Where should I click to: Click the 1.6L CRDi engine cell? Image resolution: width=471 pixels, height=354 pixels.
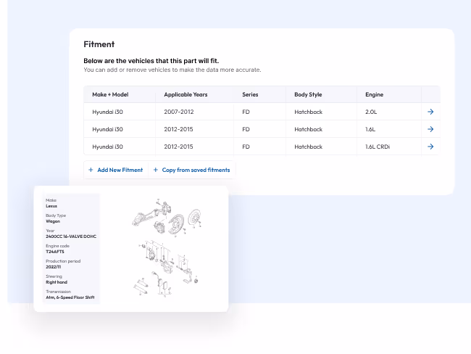click(x=378, y=147)
